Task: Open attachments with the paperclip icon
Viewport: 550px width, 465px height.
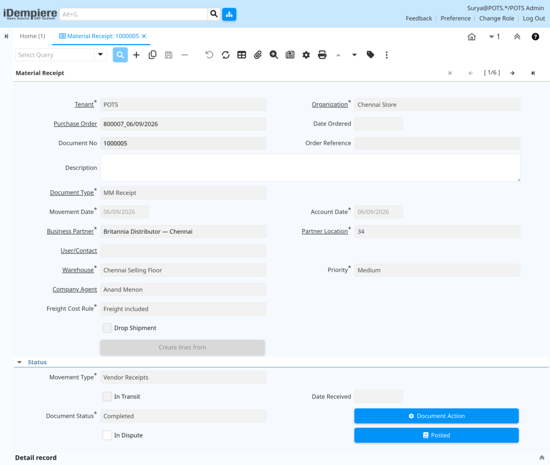Action: pos(258,55)
